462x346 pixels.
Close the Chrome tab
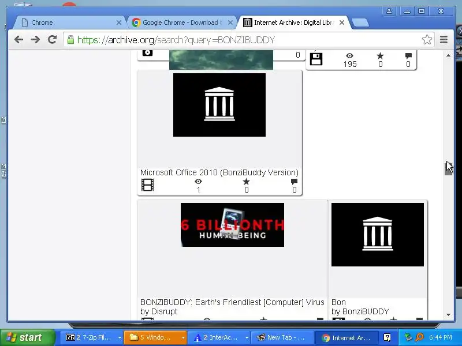tap(119, 22)
